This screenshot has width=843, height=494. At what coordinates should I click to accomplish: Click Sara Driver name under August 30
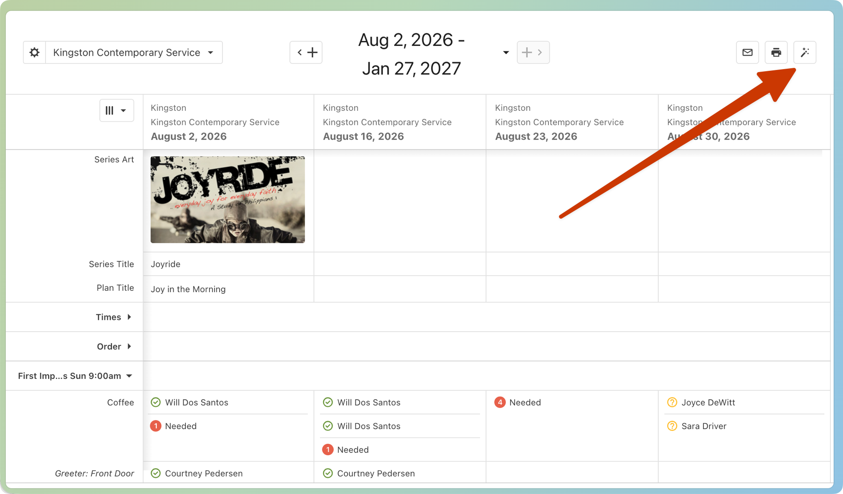(x=704, y=426)
